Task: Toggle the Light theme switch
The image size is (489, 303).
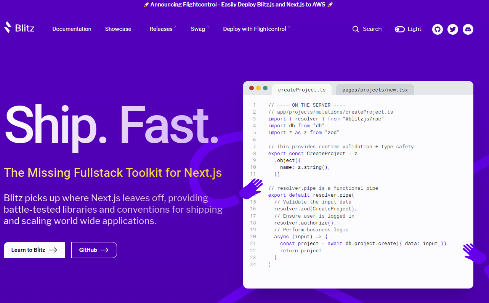Action: point(400,29)
